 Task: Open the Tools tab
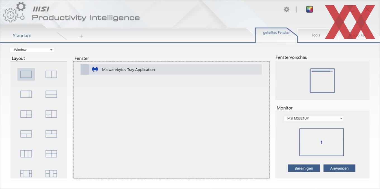pyautogui.click(x=316, y=35)
